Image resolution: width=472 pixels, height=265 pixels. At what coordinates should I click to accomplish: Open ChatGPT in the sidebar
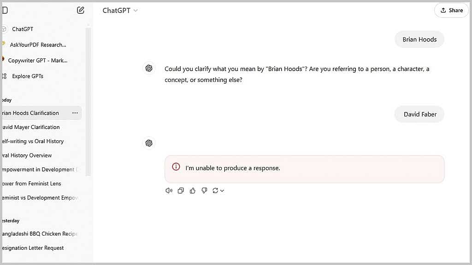pos(23,29)
